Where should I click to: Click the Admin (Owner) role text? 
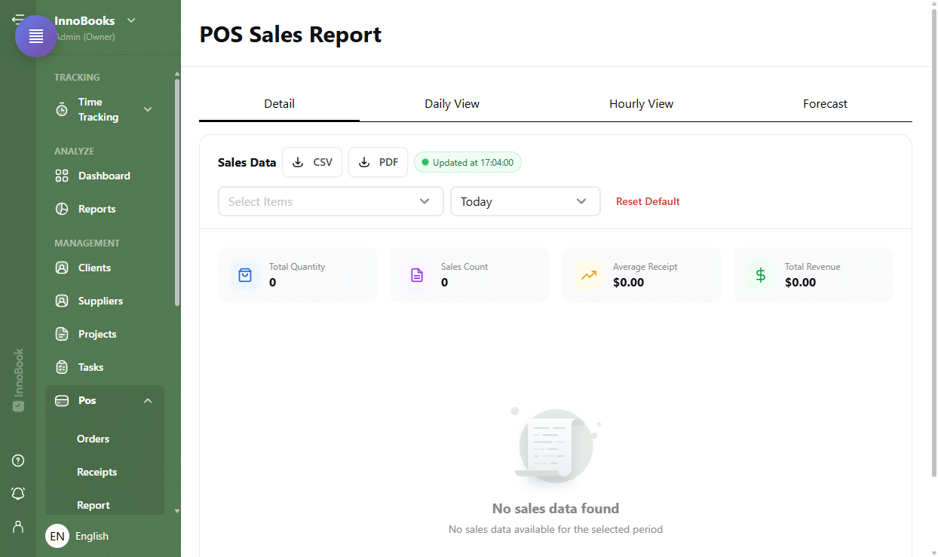84,36
